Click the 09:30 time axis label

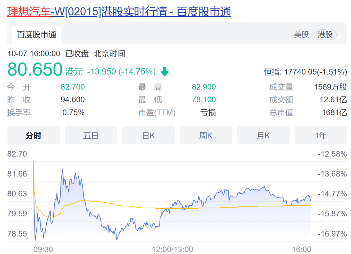43,249
